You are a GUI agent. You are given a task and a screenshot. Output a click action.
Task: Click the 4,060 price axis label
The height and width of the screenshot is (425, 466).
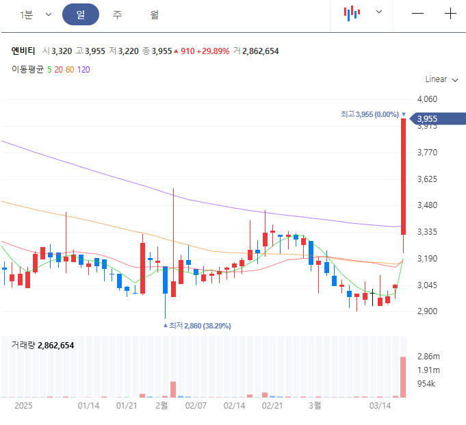point(427,99)
